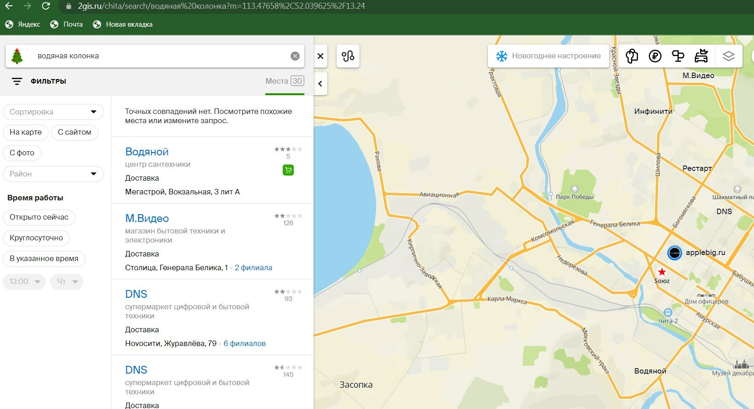
Task: Reload the 2gis page
Action: pyautogui.click(x=46, y=6)
